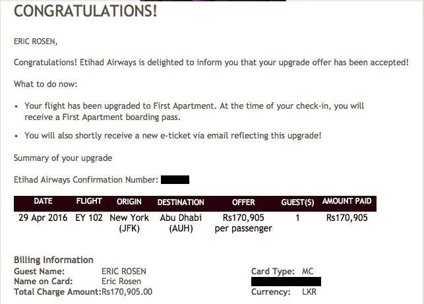
Task: Click the GUEST(S) column header
Action: pos(297,202)
